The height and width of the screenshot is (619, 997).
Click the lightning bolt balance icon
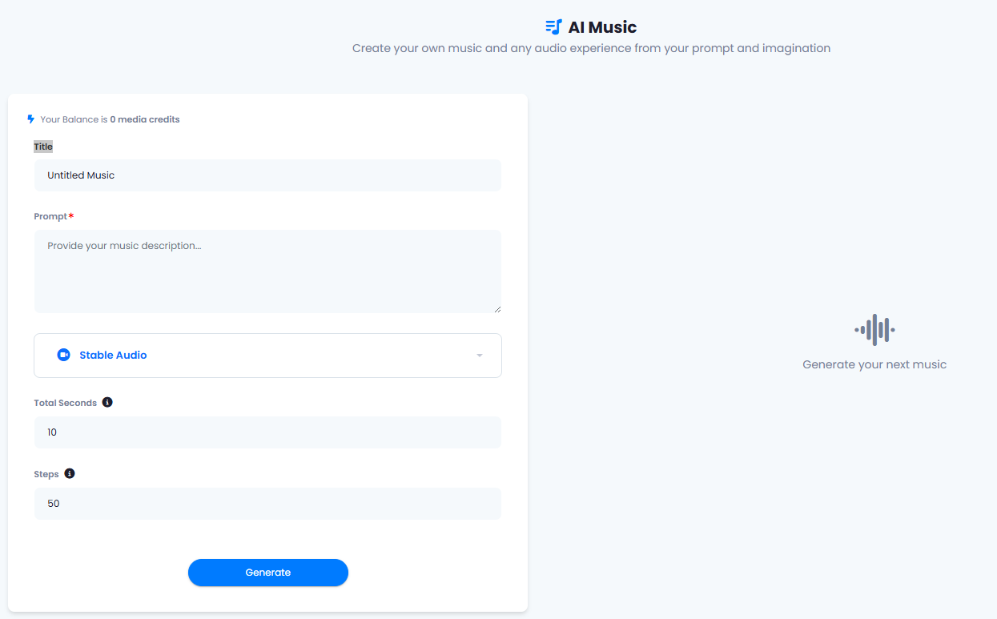click(x=31, y=119)
